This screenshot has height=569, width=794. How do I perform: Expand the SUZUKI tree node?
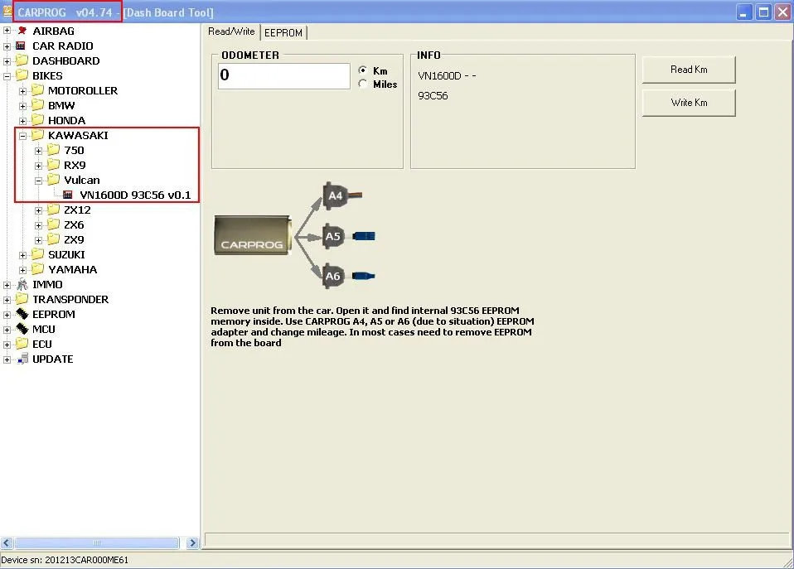22,255
